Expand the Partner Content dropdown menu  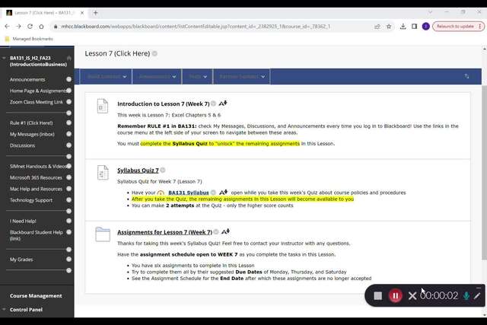click(x=243, y=76)
